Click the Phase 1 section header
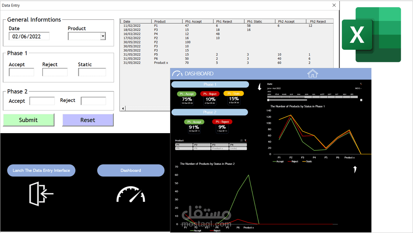 (x=210, y=84)
